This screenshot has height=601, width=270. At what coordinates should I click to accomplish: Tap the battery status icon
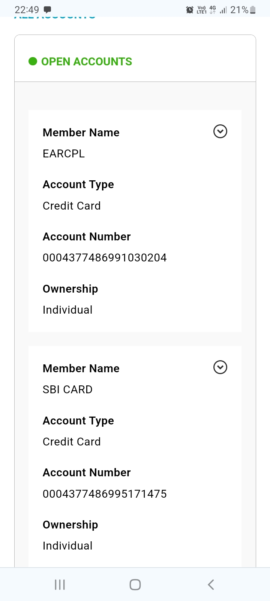tap(253, 10)
